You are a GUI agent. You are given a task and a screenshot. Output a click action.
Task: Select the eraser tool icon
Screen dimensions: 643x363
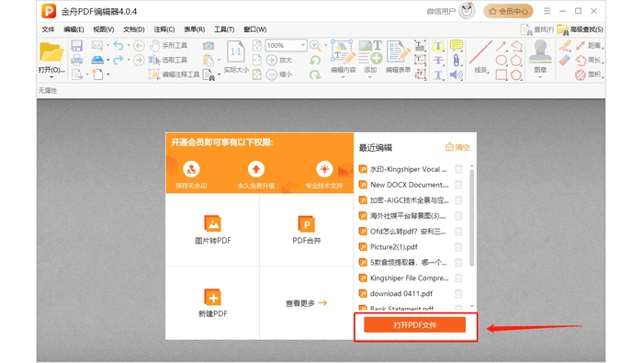tap(565, 61)
